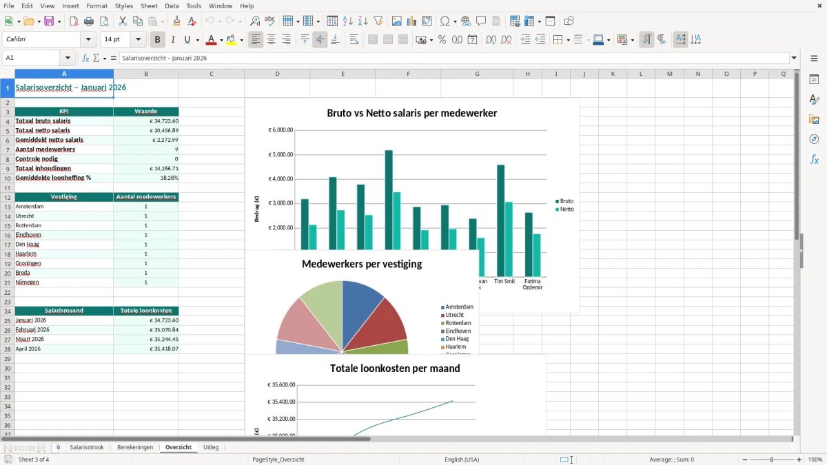Toggle Align Right
Viewport: 827px width, 465px height.
pos(286,40)
